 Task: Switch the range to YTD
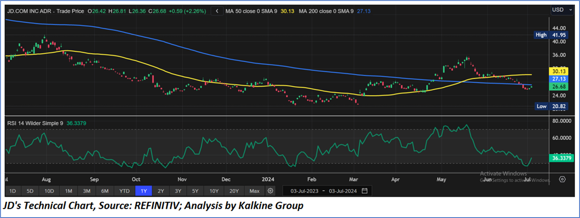pyautogui.click(x=125, y=191)
